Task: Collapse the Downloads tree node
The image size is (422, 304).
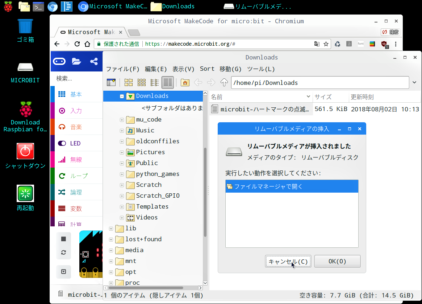Action: click(x=122, y=96)
